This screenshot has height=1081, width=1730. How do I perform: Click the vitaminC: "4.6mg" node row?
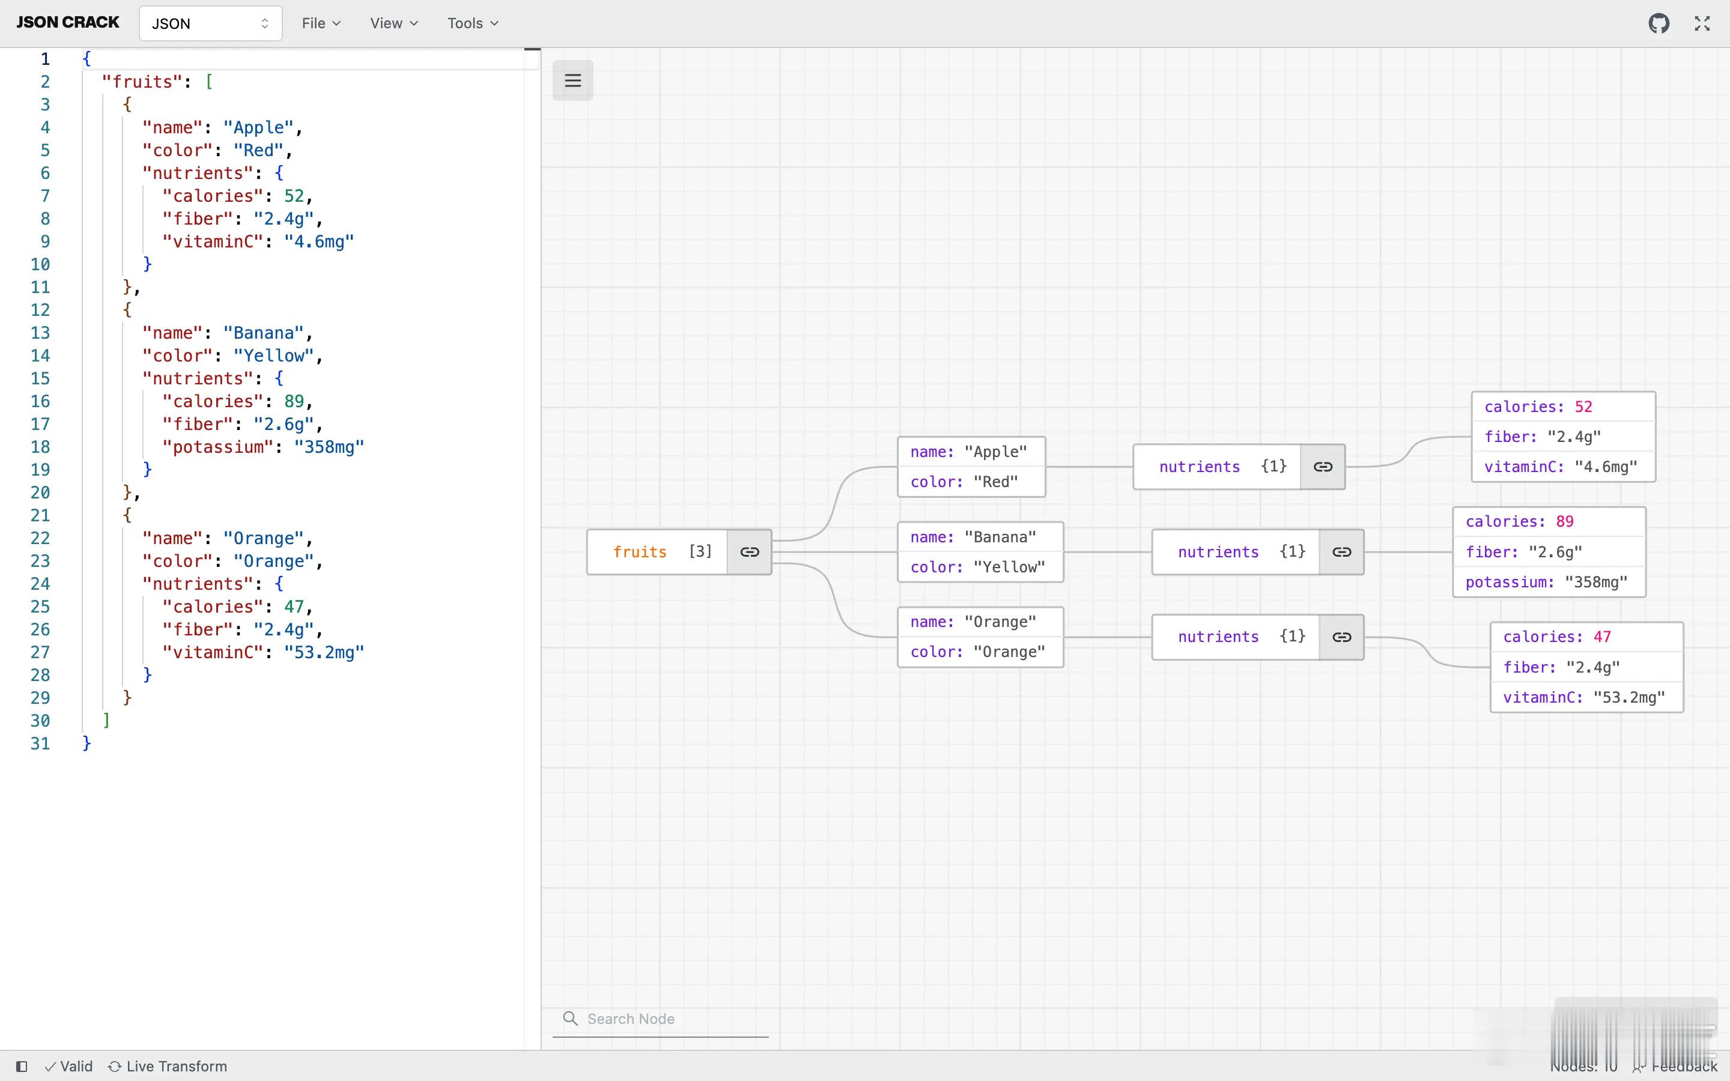pyautogui.click(x=1564, y=467)
